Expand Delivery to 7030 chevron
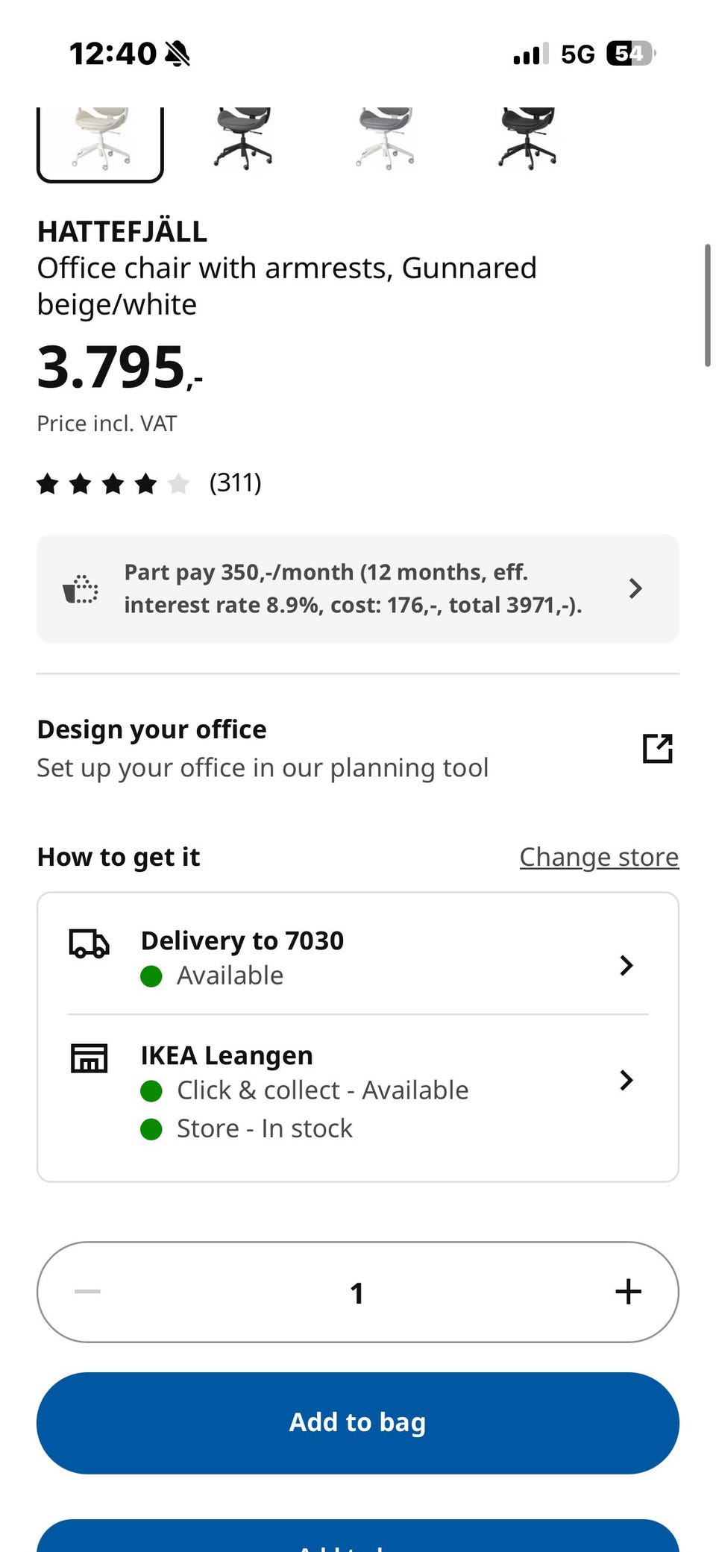 626,965
